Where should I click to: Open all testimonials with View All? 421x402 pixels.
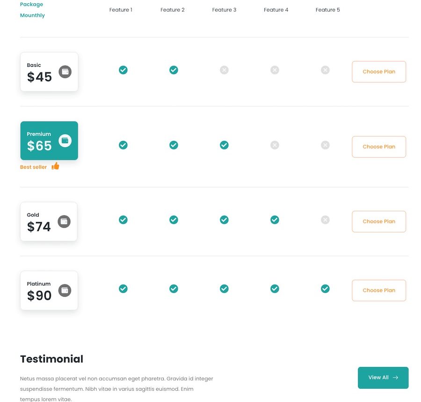(x=383, y=378)
